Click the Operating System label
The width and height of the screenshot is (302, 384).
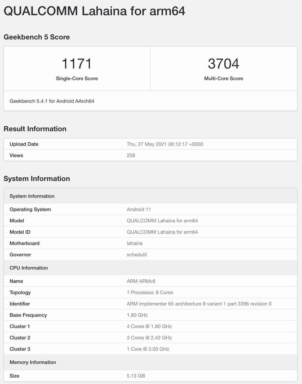tap(30, 209)
